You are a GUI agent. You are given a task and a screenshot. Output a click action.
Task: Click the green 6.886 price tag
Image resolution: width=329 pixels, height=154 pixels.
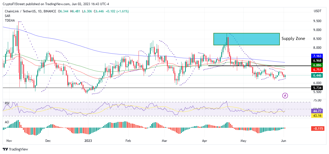click(317, 65)
